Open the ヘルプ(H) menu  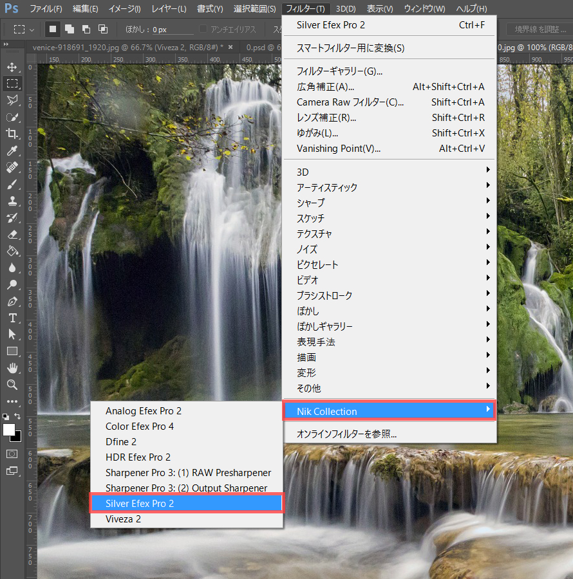tap(471, 8)
